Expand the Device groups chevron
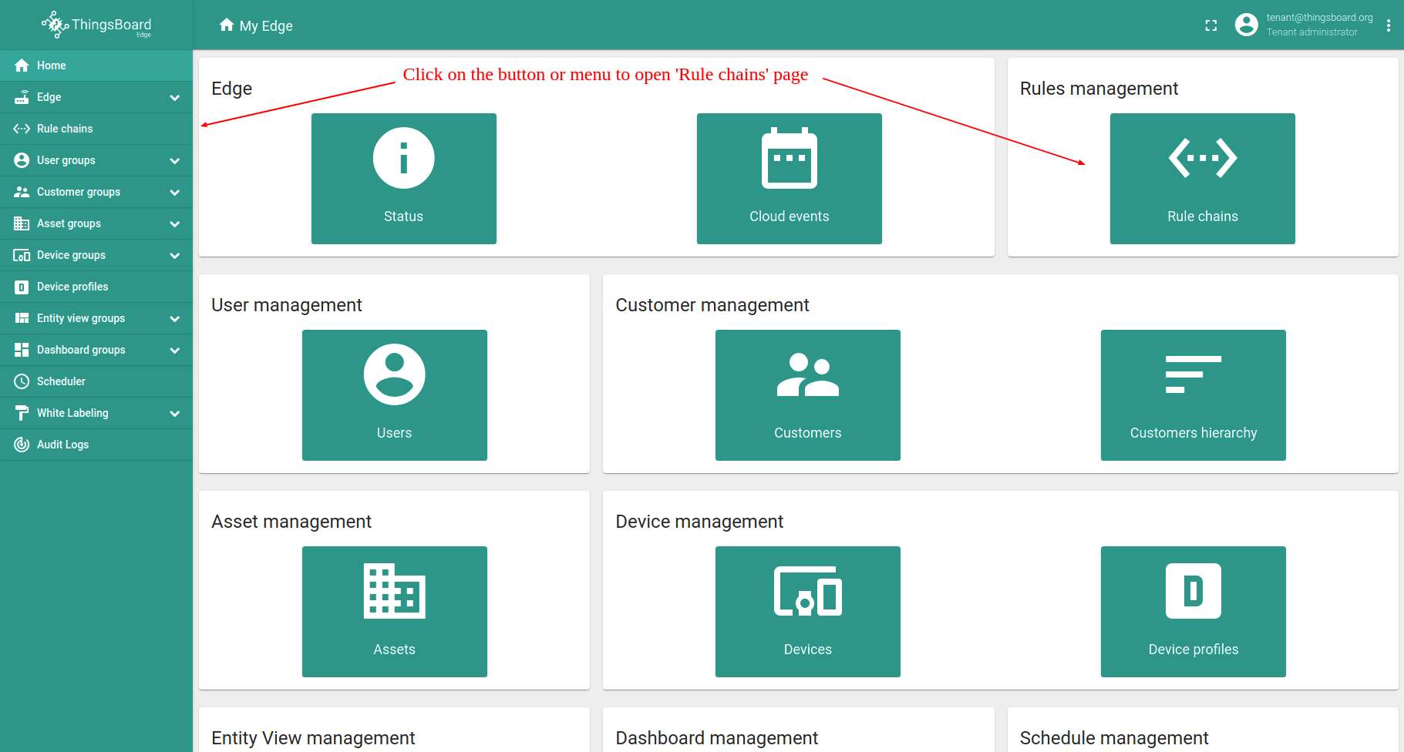Image resolution: width=1404 pixels, height=752 pixels. tap(175, 256)
